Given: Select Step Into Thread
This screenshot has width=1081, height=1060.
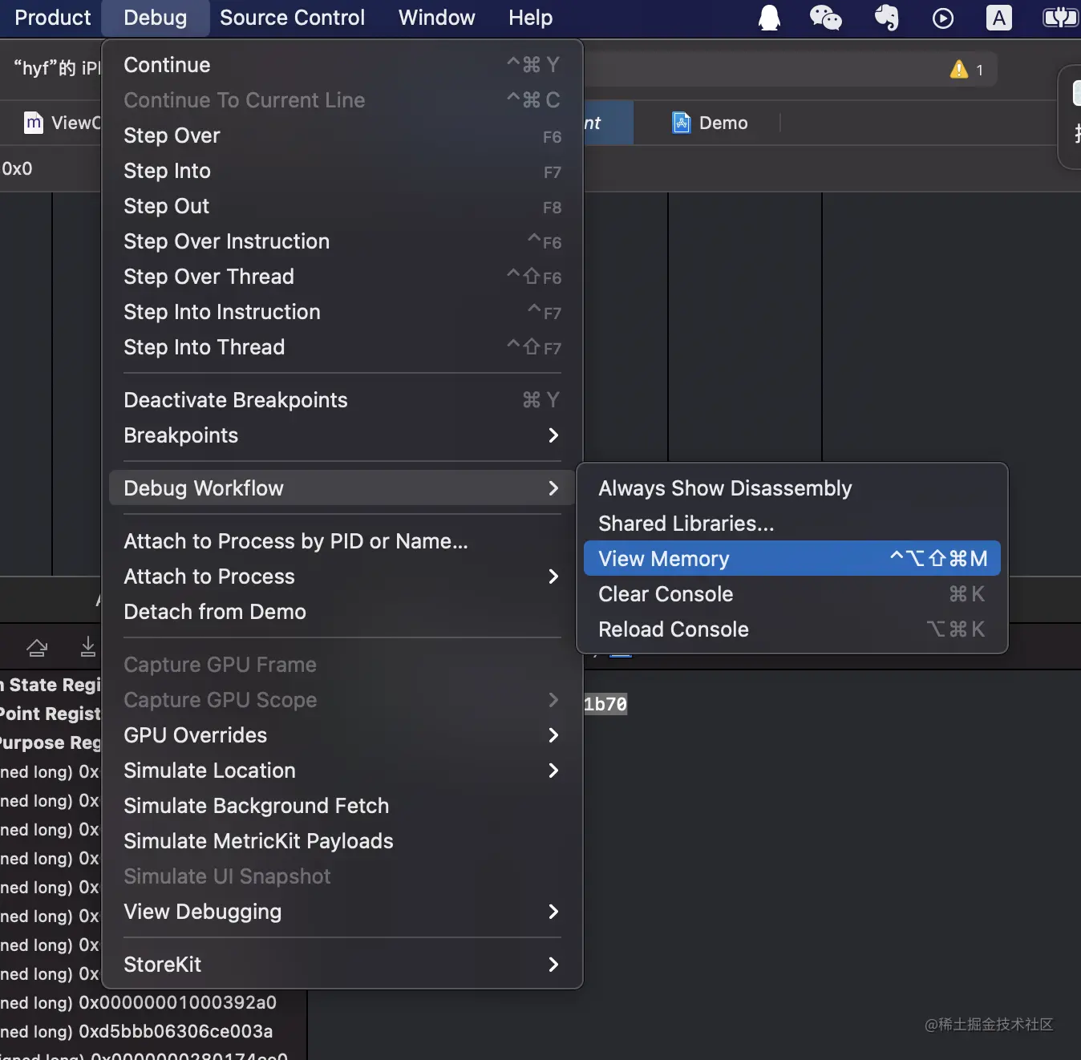Looking at the screenshot, I should click(342, 347).
